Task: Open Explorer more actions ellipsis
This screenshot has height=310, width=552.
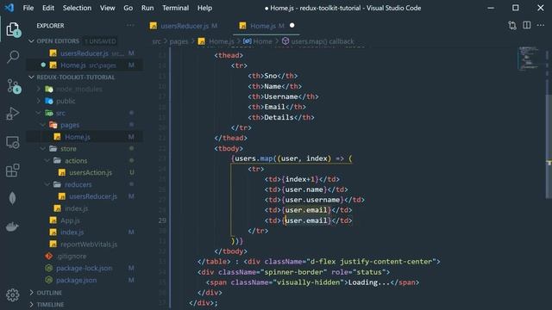Action: [x=130, y=25]
